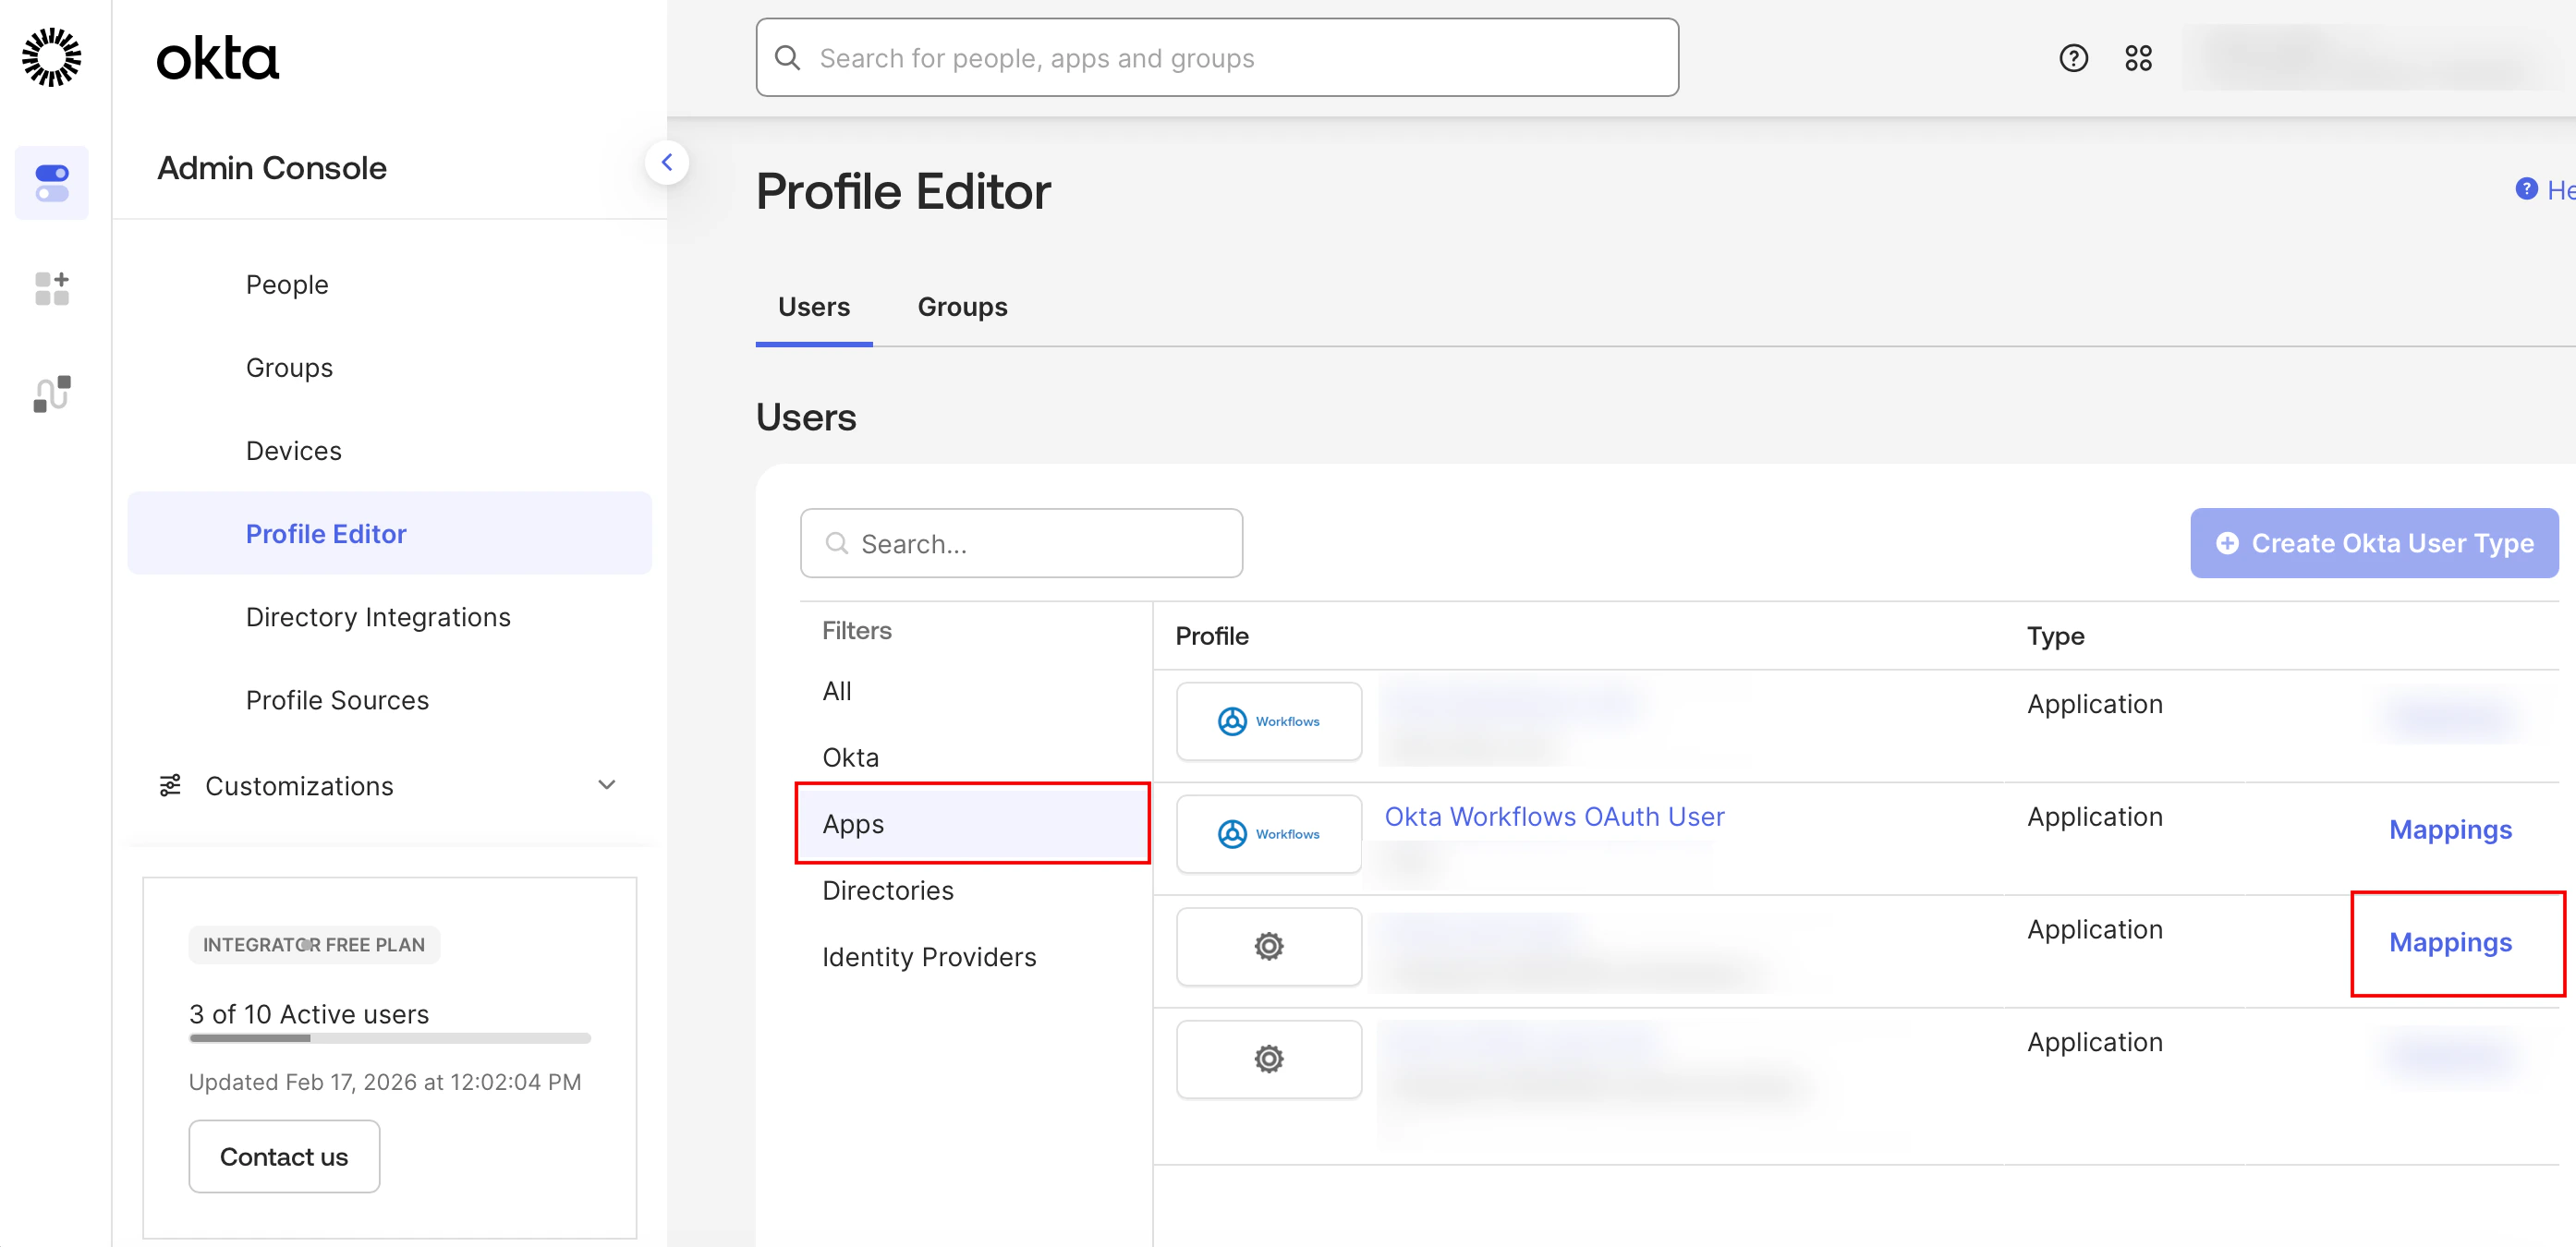This screenshot has width=2576, height=1247.
Task: Click the help question mark icon
Action: (x=2073, y=58)
